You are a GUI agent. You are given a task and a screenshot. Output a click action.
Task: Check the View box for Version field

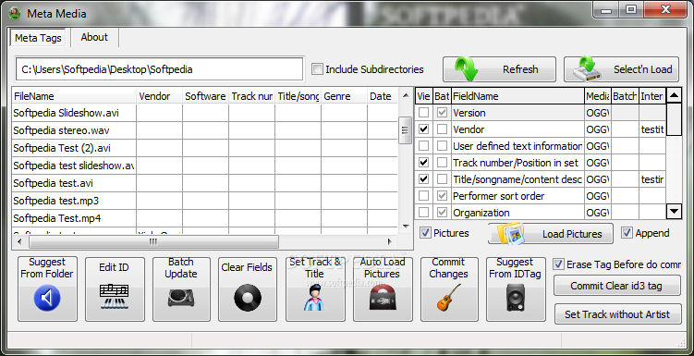[423, 113]
